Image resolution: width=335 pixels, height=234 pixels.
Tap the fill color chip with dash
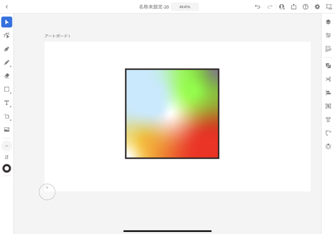point(7,146)
